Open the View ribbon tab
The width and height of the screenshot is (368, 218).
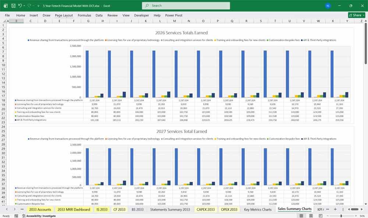point(126,15)
